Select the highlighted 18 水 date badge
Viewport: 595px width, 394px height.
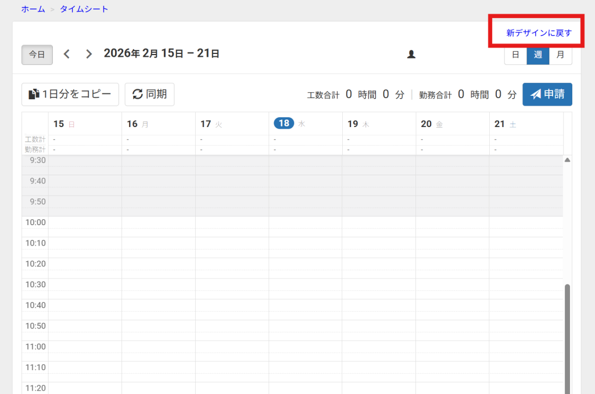284,123
